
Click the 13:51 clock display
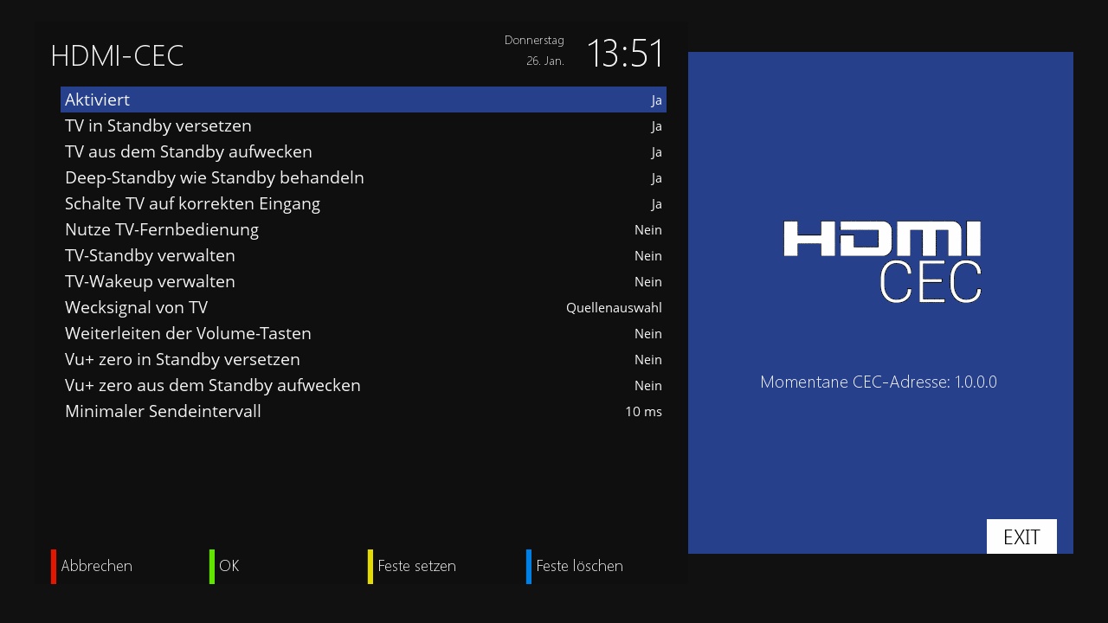(625, 54)
